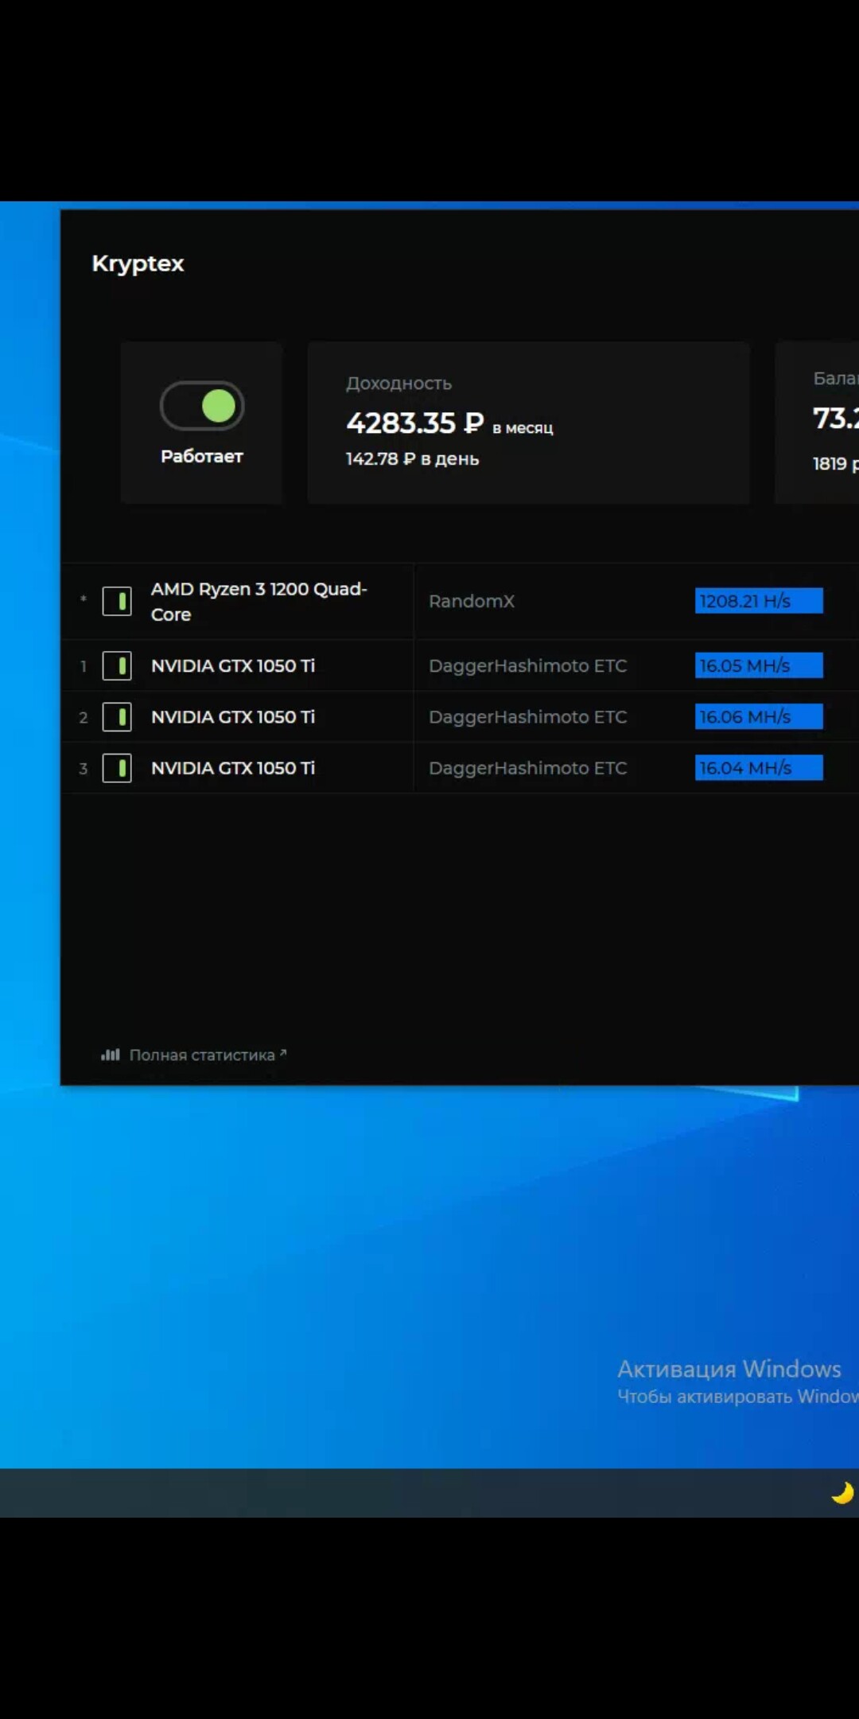
Task: Click the NVIDIA GTX 1050 Ti name in row 1
Action: (233, 665)
